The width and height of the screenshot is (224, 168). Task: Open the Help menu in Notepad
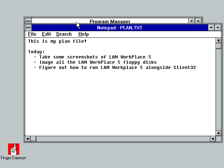click(84, 34)
